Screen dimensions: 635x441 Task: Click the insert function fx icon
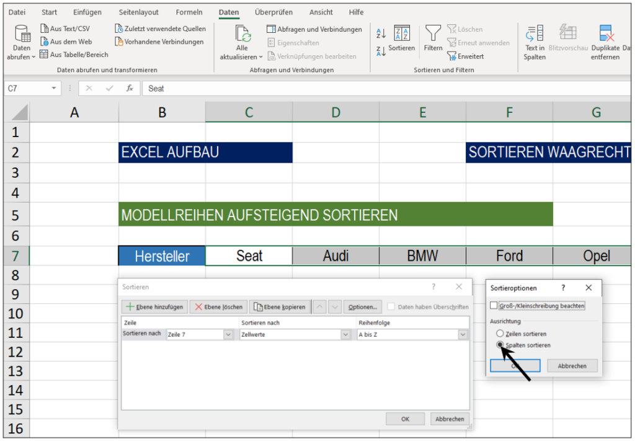pos(130,88)
